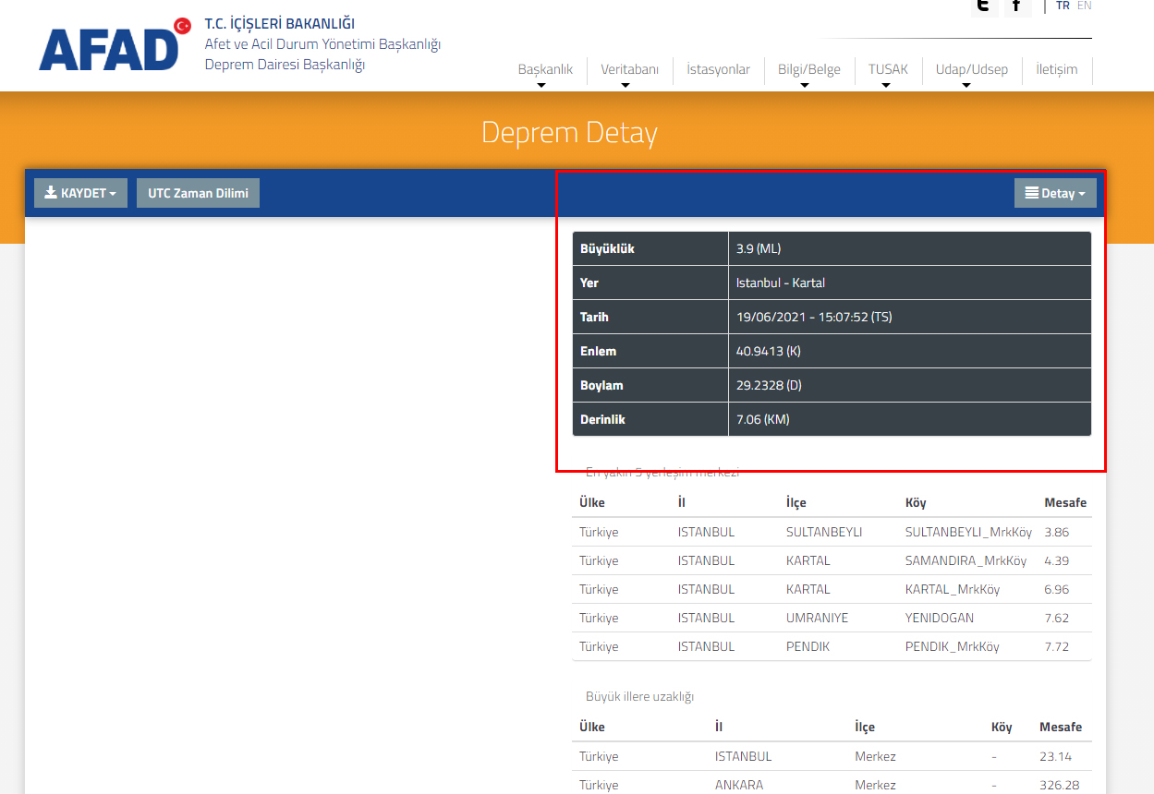
Task: Click the AFAD logo
Action: click(115, 45)
